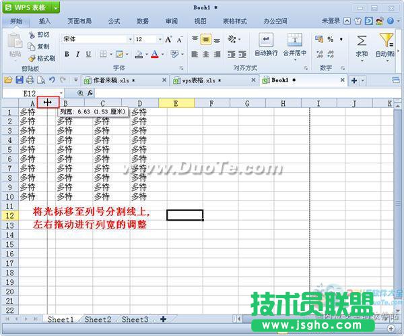Align text to bottom of cell
Image resolution: width=404 pixels, height=336 pixels.
(217, 40)
